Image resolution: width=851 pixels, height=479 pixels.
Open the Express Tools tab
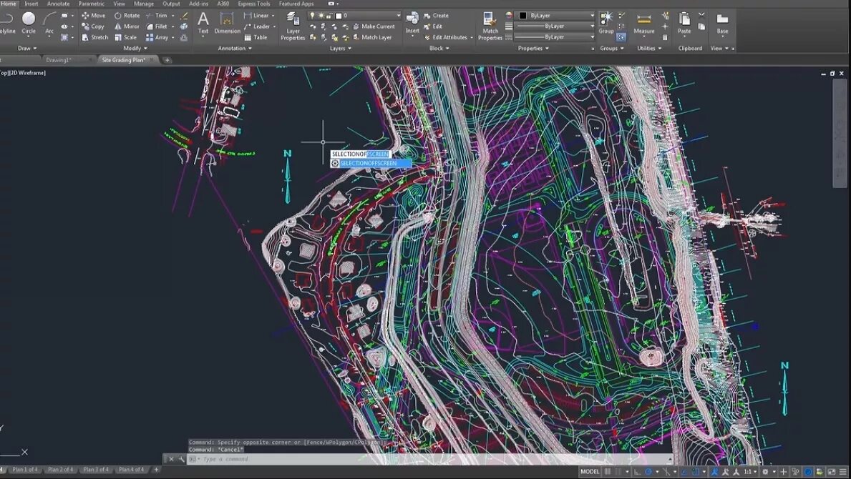[x=254, y=4]
